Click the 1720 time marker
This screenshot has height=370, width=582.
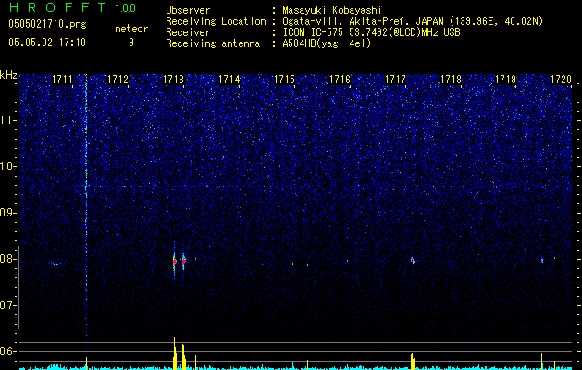point(561,80)
